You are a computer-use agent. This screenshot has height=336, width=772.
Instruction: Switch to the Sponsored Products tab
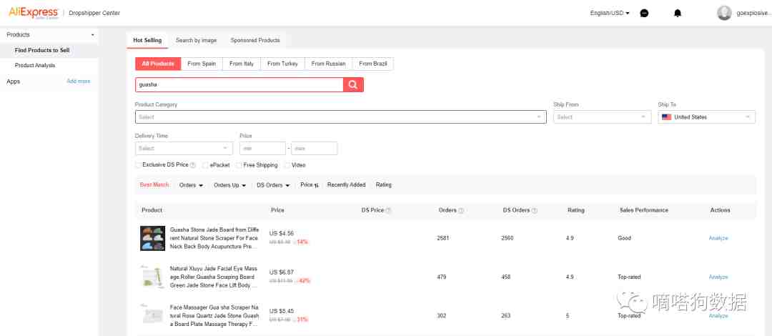pos(255,41)
